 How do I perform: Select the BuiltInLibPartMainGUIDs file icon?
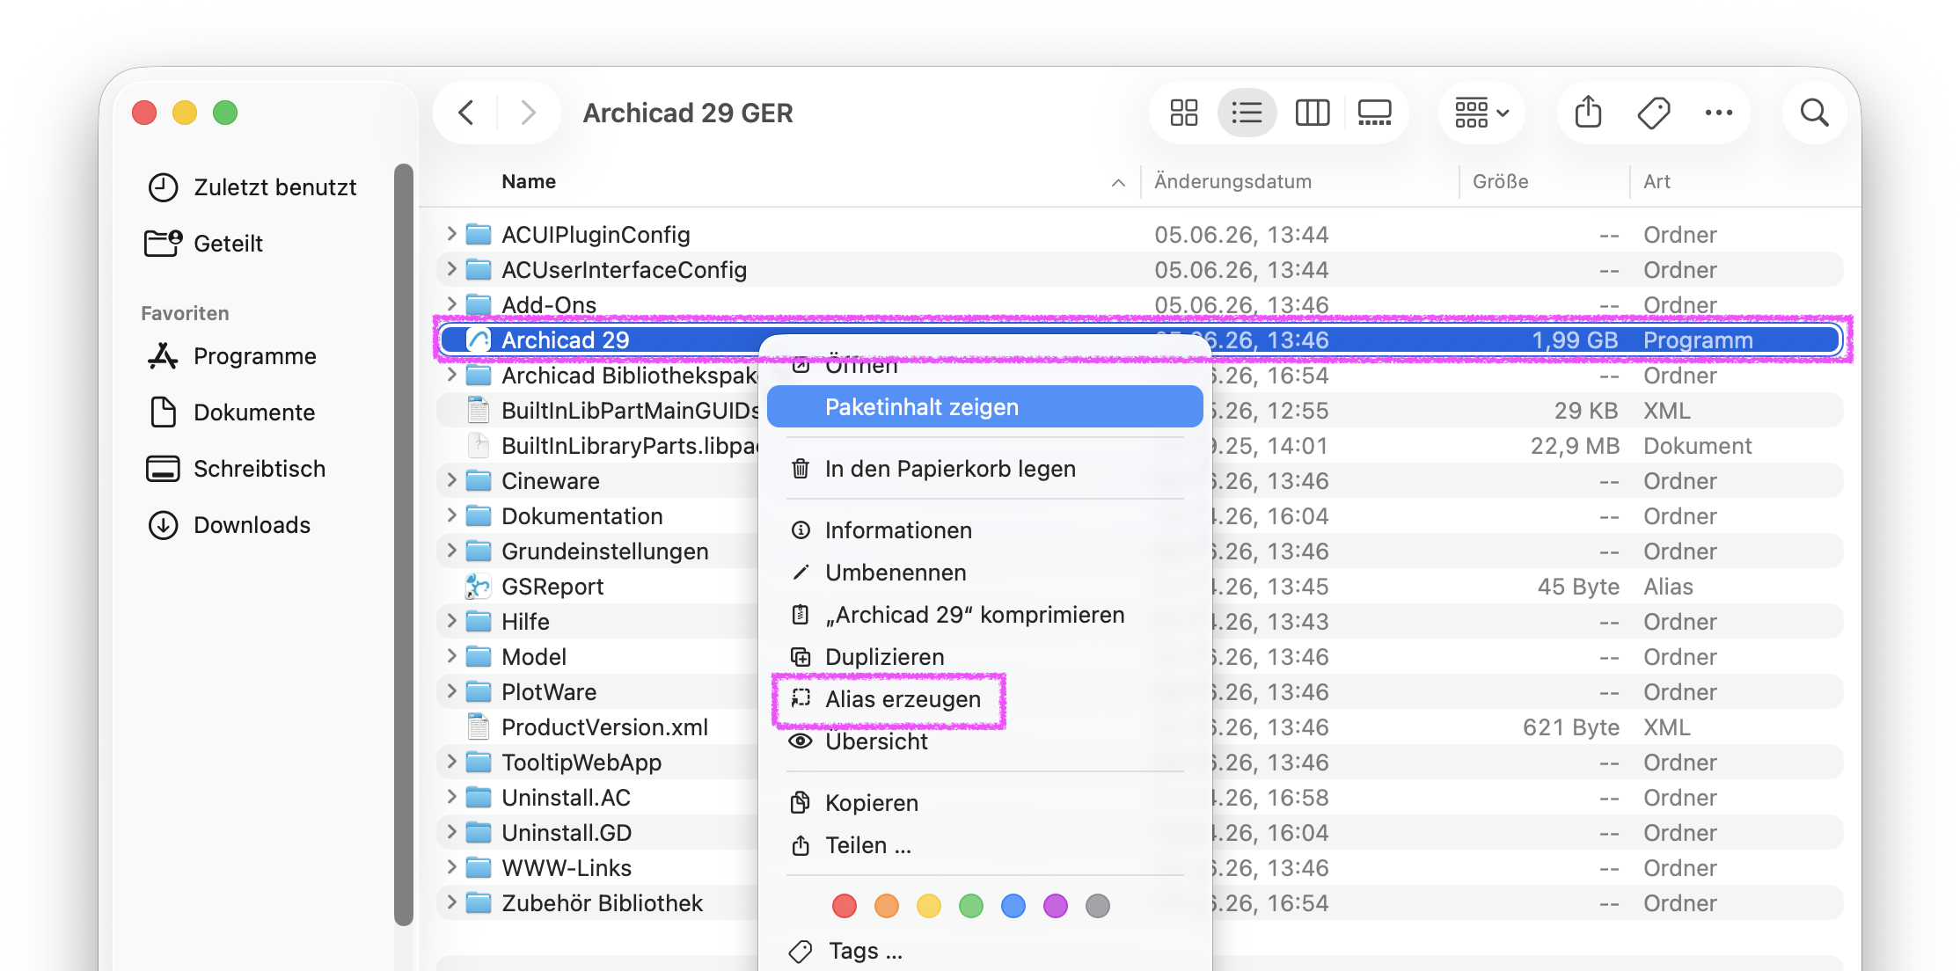[x=478, y=410]
